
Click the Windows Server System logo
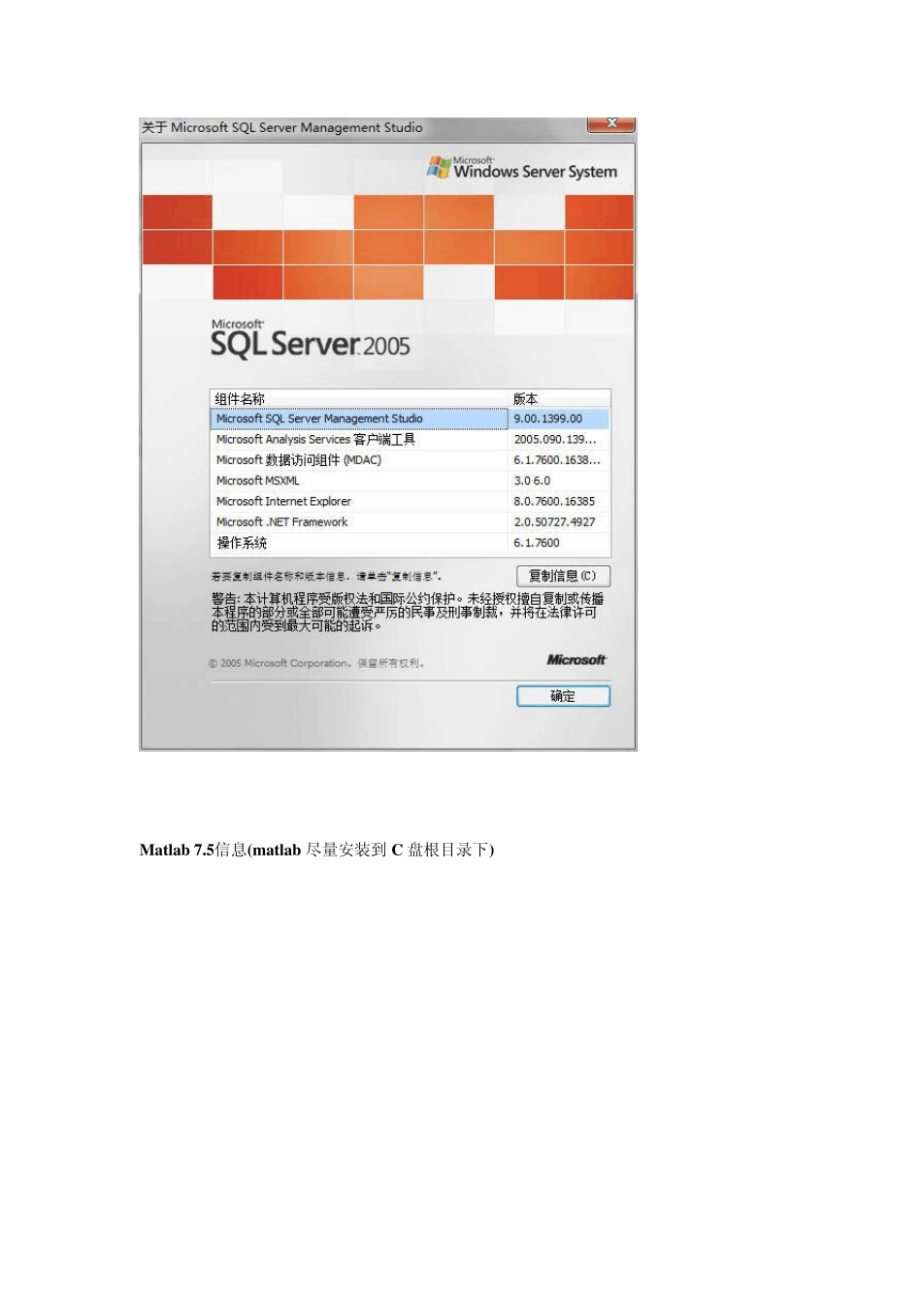click(x=522, y=168)
